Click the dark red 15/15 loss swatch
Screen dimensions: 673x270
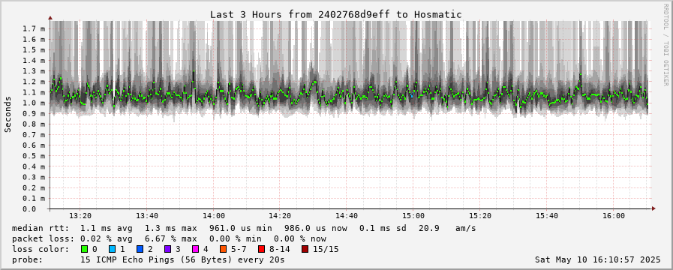click(x=305, y=249)
